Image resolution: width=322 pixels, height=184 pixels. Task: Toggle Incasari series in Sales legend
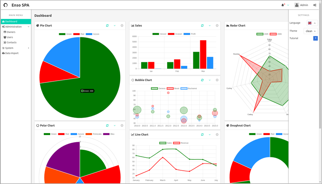click(x=175, y=34)
